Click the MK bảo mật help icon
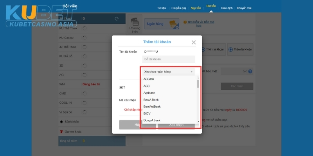Image resolution: width=313 pixels, height=156 pixels. click(250, 71)
